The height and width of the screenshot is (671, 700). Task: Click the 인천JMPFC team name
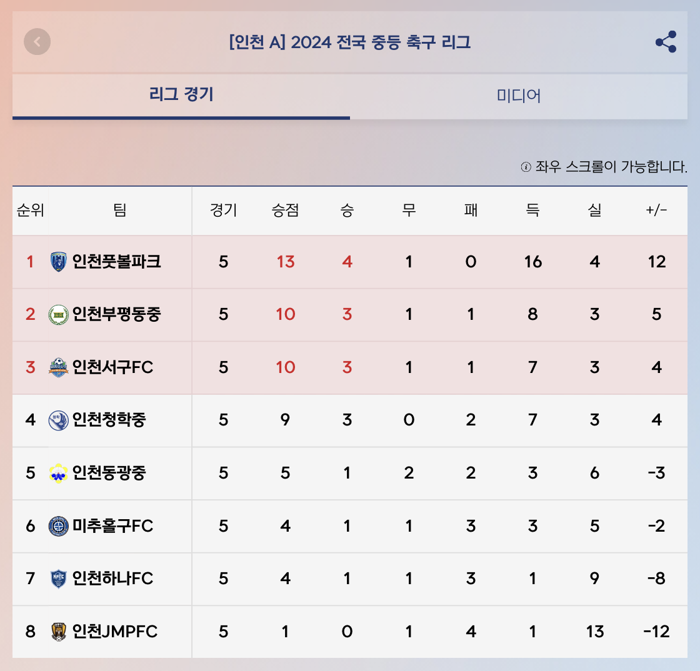115,632
